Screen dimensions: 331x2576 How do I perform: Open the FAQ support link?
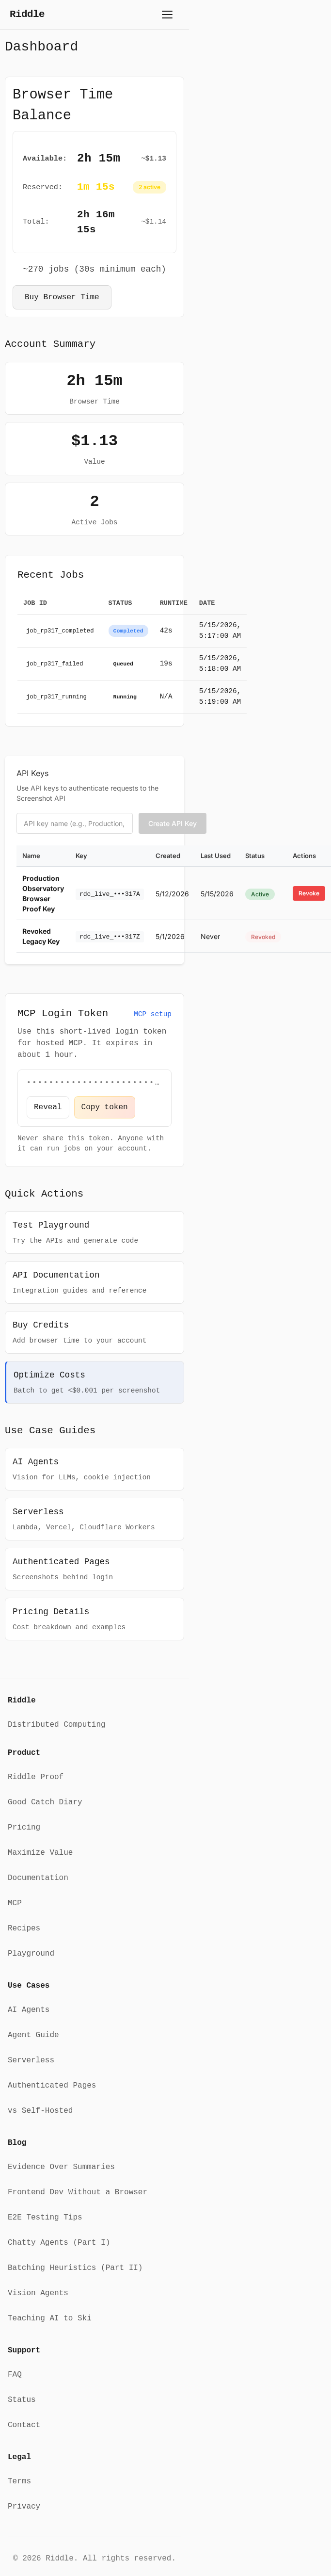15,2374
